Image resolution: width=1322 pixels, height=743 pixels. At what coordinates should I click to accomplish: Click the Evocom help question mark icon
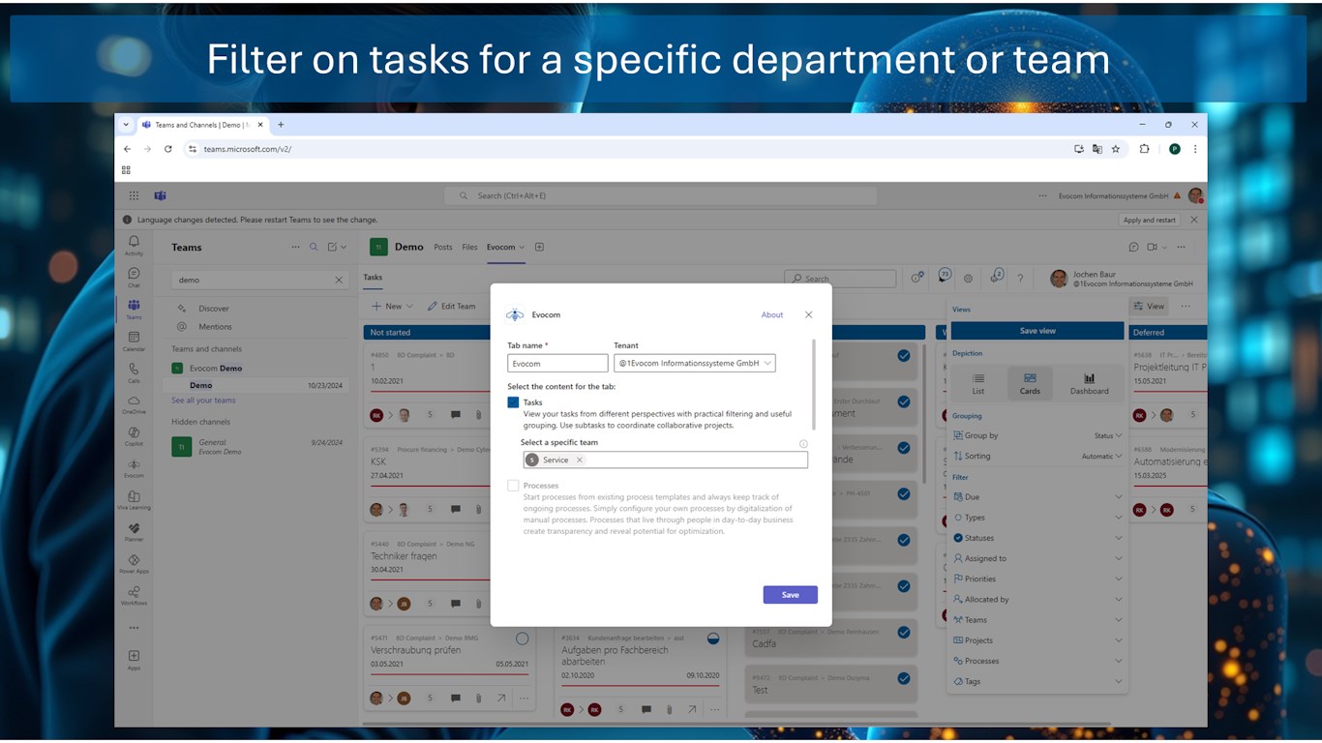tap(1019, 278)
